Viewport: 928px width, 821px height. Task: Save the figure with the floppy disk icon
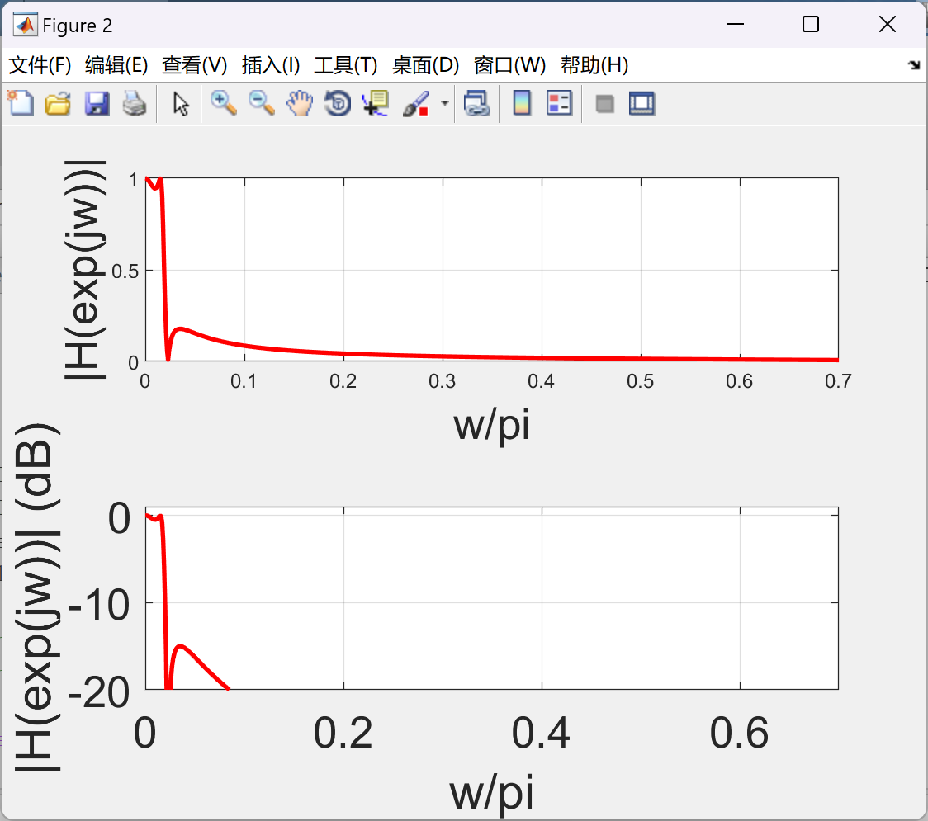(x=97, y=103)
